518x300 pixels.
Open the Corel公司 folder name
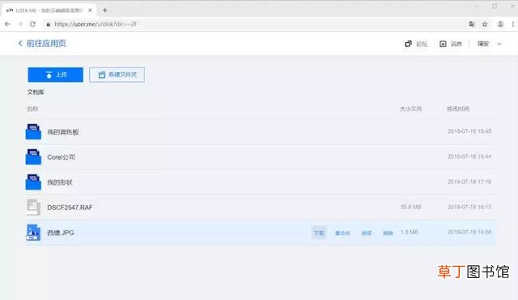(62, 157)
